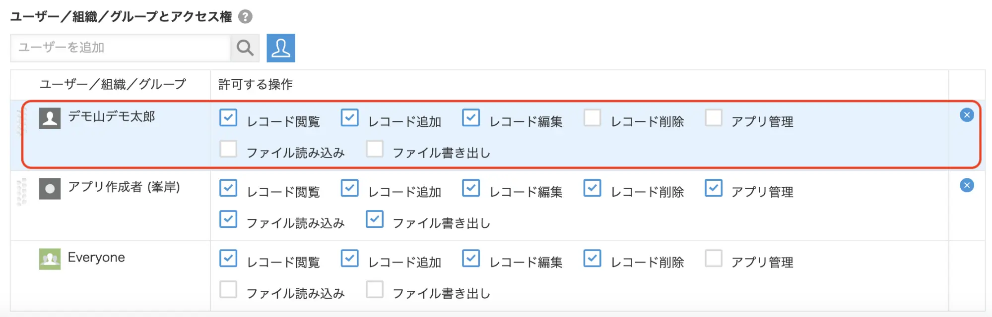Click the アプリ作成者 avatar icon
This screenshot has width=992, height=317.
[50, 189]
